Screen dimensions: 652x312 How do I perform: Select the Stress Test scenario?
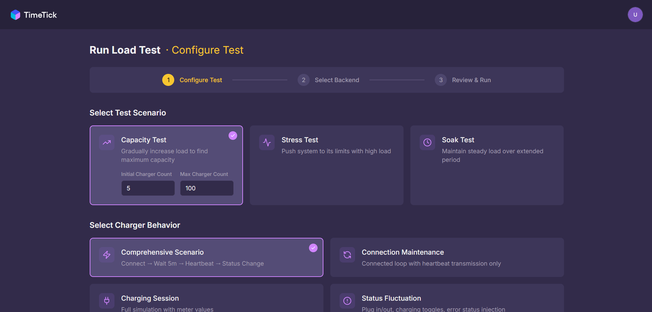[326, 165]
